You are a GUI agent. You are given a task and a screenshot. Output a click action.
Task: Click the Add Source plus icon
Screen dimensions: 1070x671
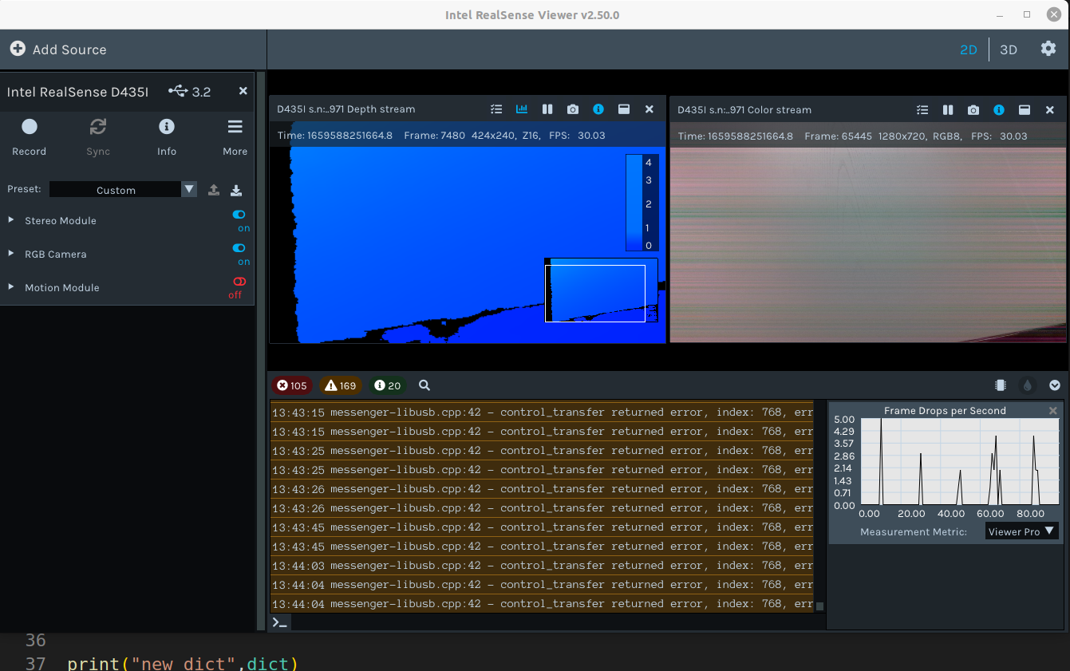click(18, 49)
